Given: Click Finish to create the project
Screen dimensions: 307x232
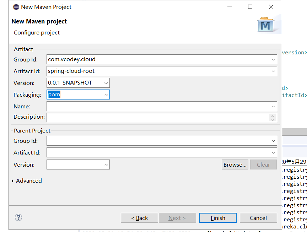Looking at the screenshot, I should pos(218,218).
